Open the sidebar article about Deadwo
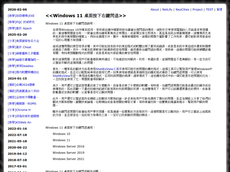This screenshot has height=172, width=230. point(20,66)
